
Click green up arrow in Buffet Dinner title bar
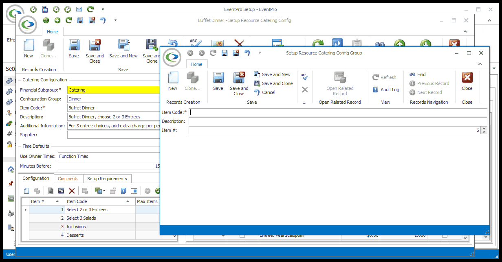pyautogui.click(x=46, y=20)
